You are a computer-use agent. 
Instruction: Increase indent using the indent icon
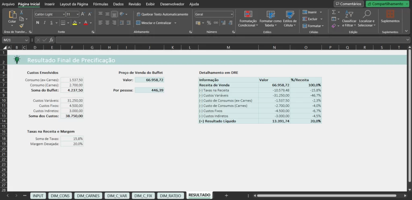pos(128,23)
